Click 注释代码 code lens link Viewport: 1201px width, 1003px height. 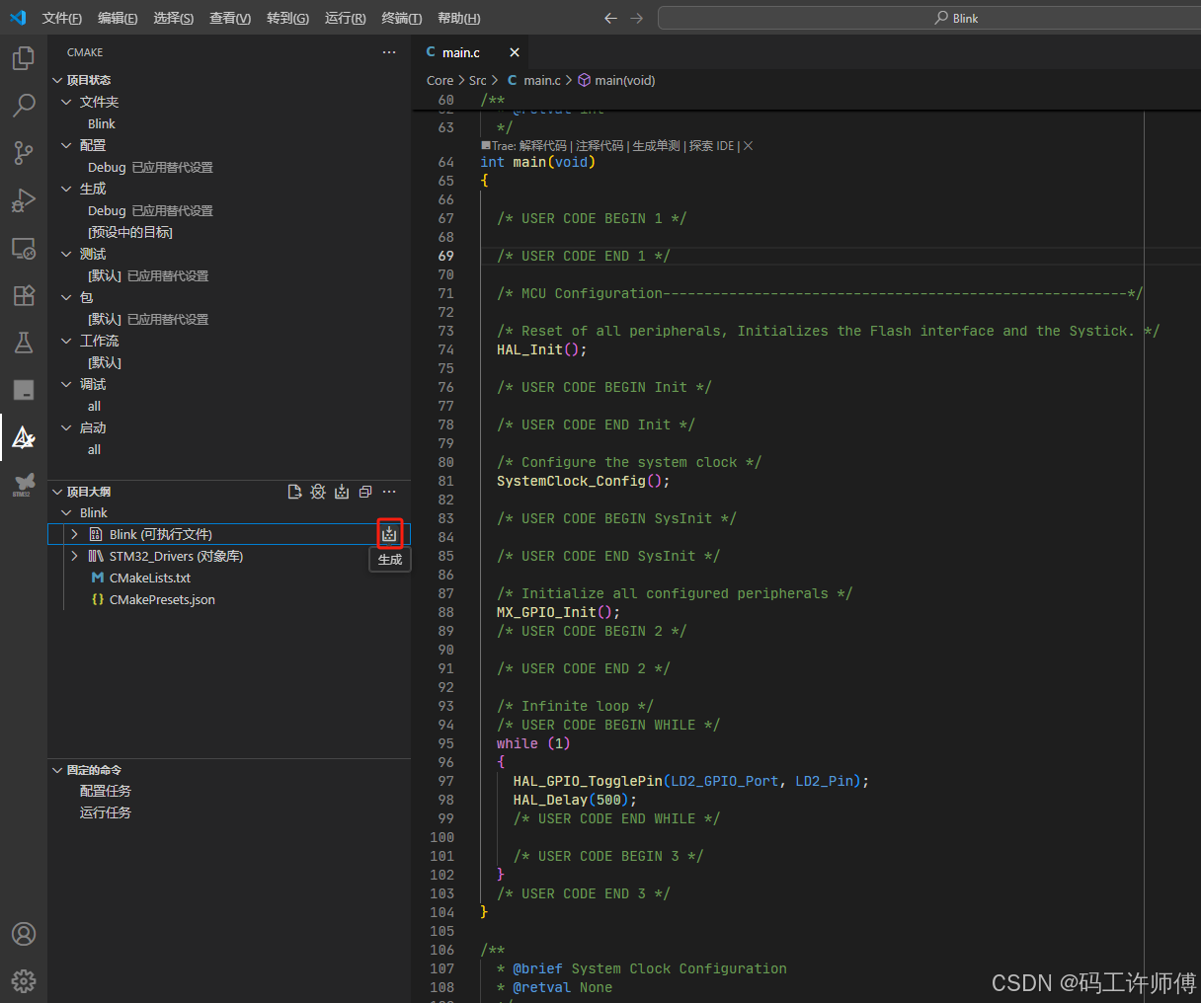(600, 146)
